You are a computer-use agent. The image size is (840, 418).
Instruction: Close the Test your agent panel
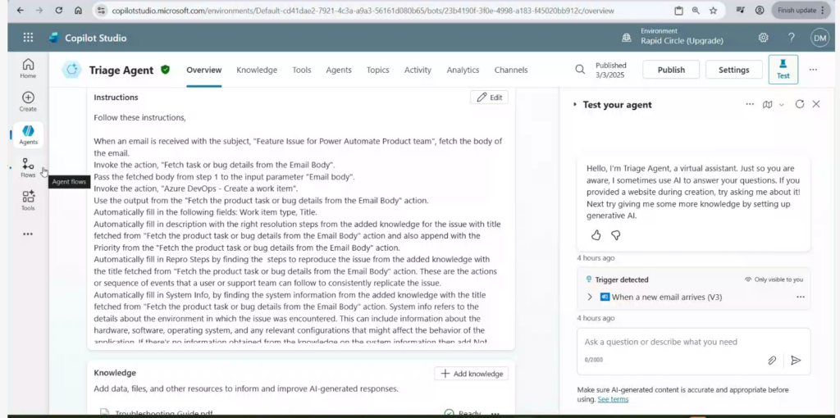(x=816, y=104)
